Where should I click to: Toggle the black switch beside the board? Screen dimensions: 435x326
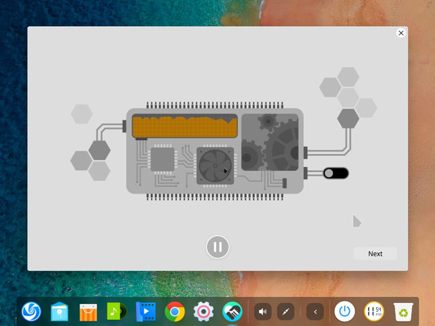336,173
